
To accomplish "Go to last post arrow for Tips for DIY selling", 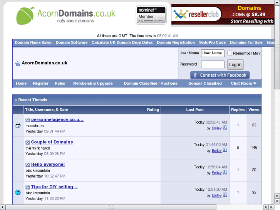I will click(225, 195).
